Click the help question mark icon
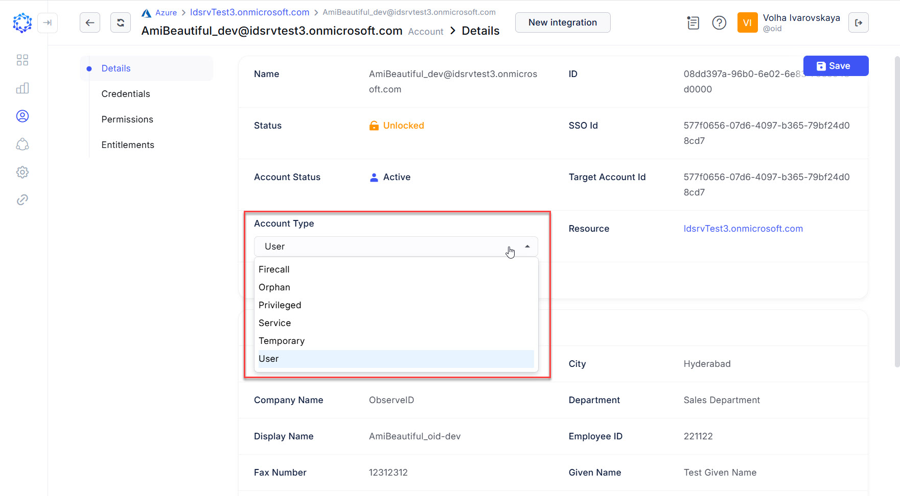The image size is (900, 496). coord(719,22)
